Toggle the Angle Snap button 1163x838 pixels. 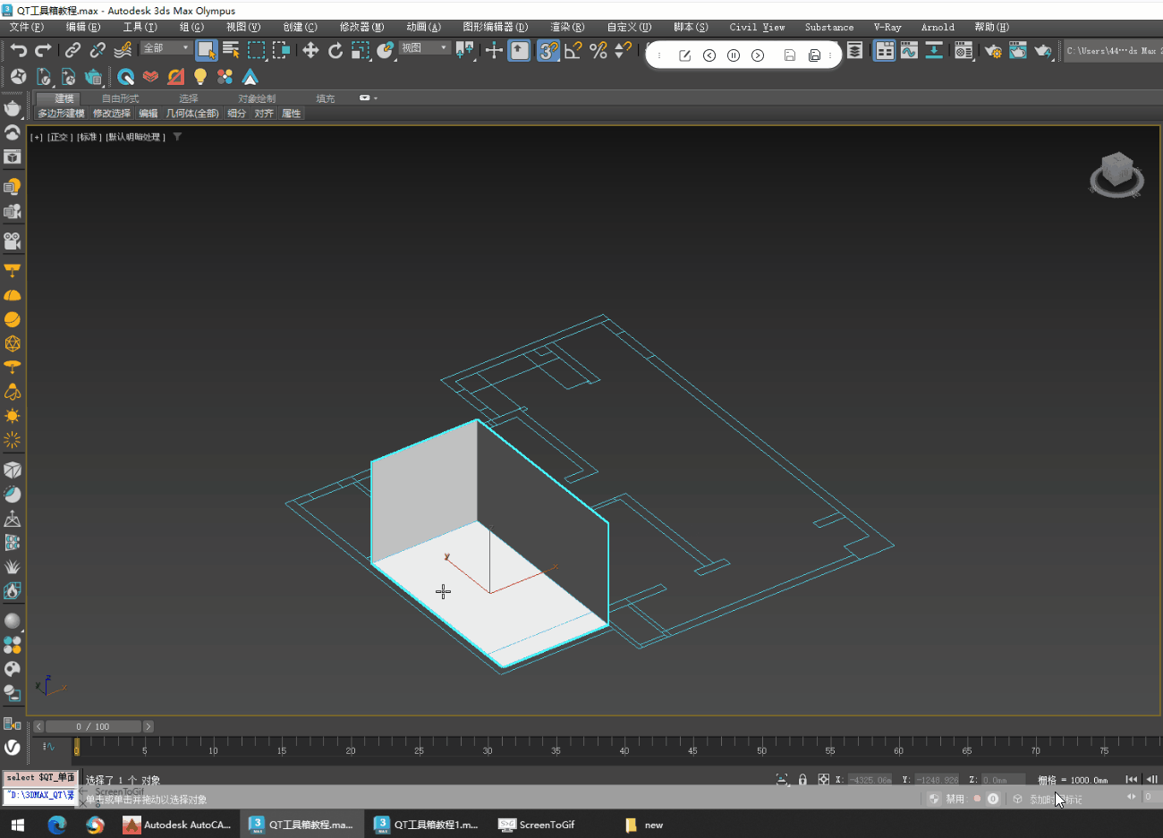(x=573, y=51)
